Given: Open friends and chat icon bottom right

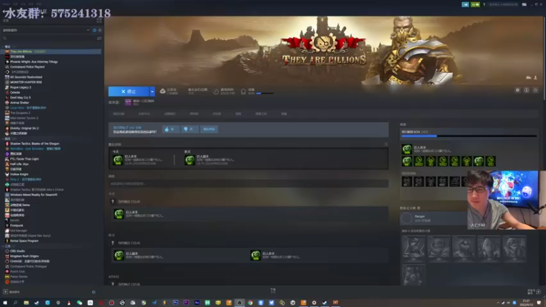Looking at the screenshot, I should click(x=538, y=292).
